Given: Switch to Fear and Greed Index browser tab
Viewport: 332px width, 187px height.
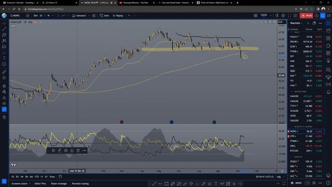Looking at the screenshot, I should pyautogui.click(x=175, y=3).
